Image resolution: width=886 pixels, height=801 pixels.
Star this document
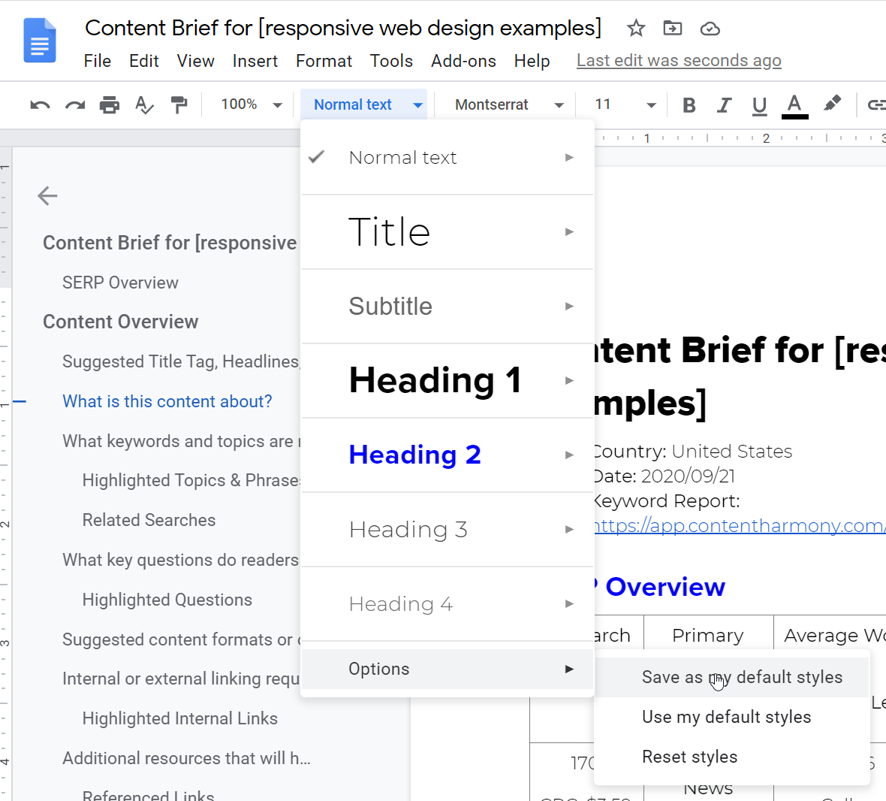[x=636, y=29]
